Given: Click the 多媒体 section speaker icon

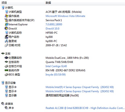Looking at the screenshot, I should pyautogui.click(x=3, y=103).
